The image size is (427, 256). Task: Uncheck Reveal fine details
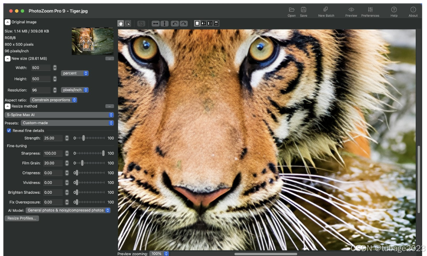(x=9, y=131)
